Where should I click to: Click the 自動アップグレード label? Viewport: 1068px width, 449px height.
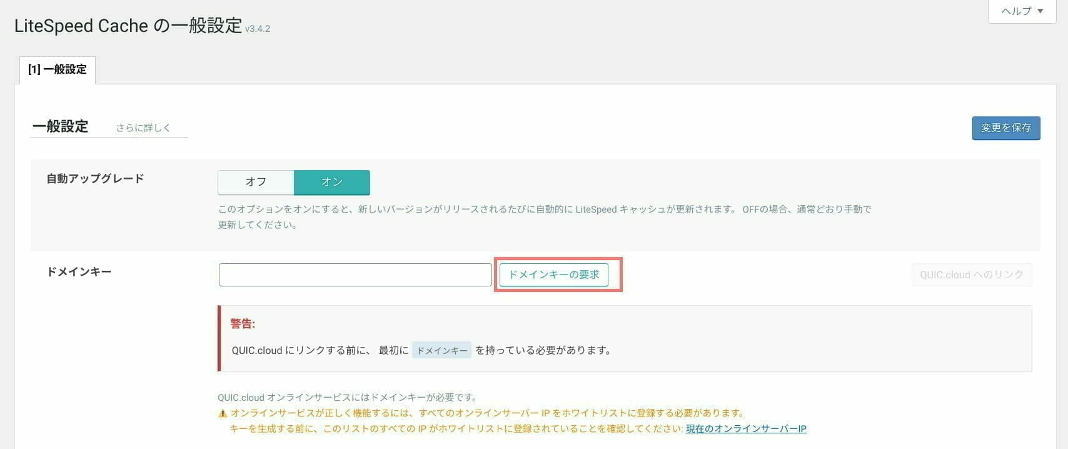click(x=96, y=179)
